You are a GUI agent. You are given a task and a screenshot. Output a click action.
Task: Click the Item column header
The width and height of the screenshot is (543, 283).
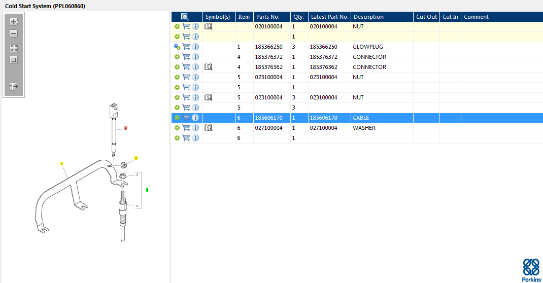click(244, 17)
